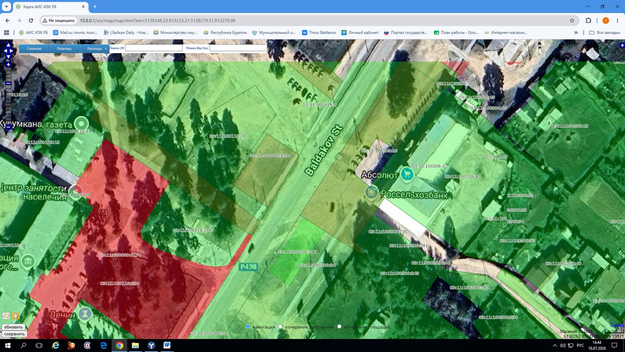This screenshot has width=625, height=352.
Task: Zoom out using the bottom minus button
Action: [x=8, y=127]
